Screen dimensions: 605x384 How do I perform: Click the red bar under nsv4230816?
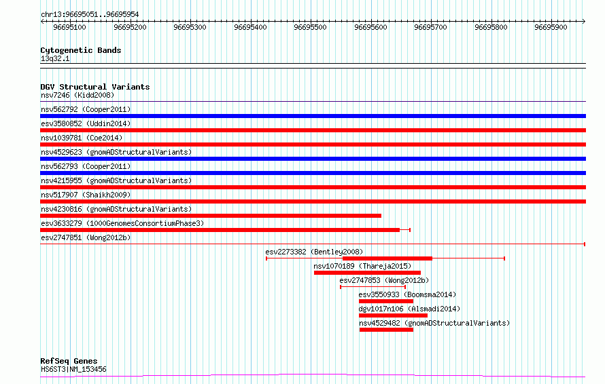click(x=211, y=216)
